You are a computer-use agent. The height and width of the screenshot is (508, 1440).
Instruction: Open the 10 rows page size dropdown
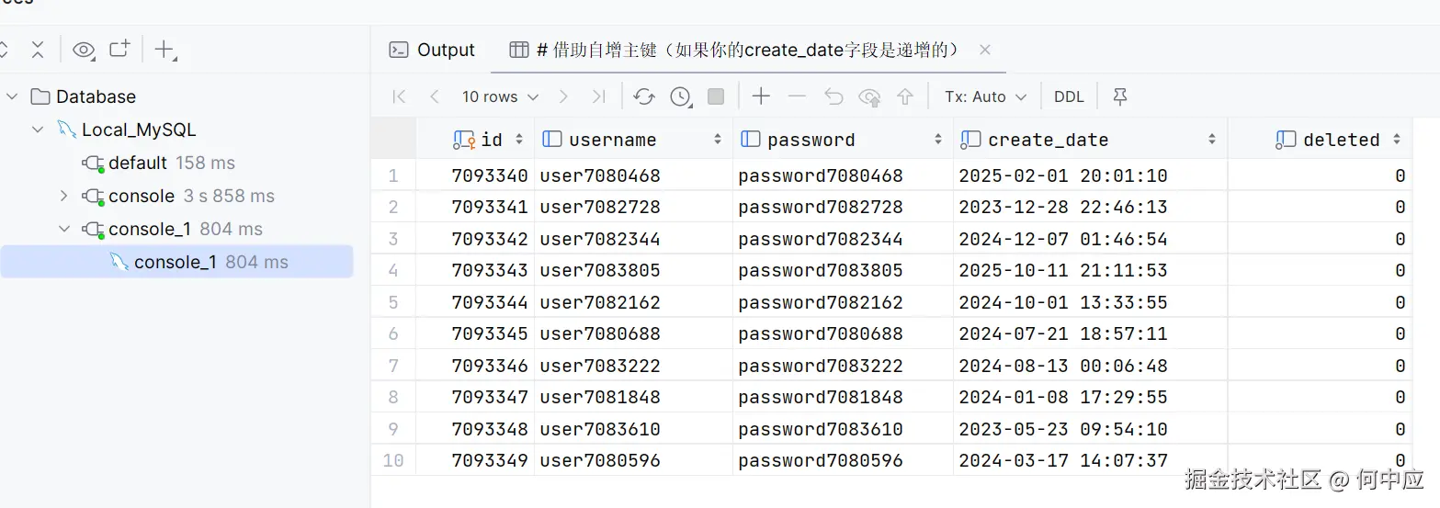coord(500,96)
